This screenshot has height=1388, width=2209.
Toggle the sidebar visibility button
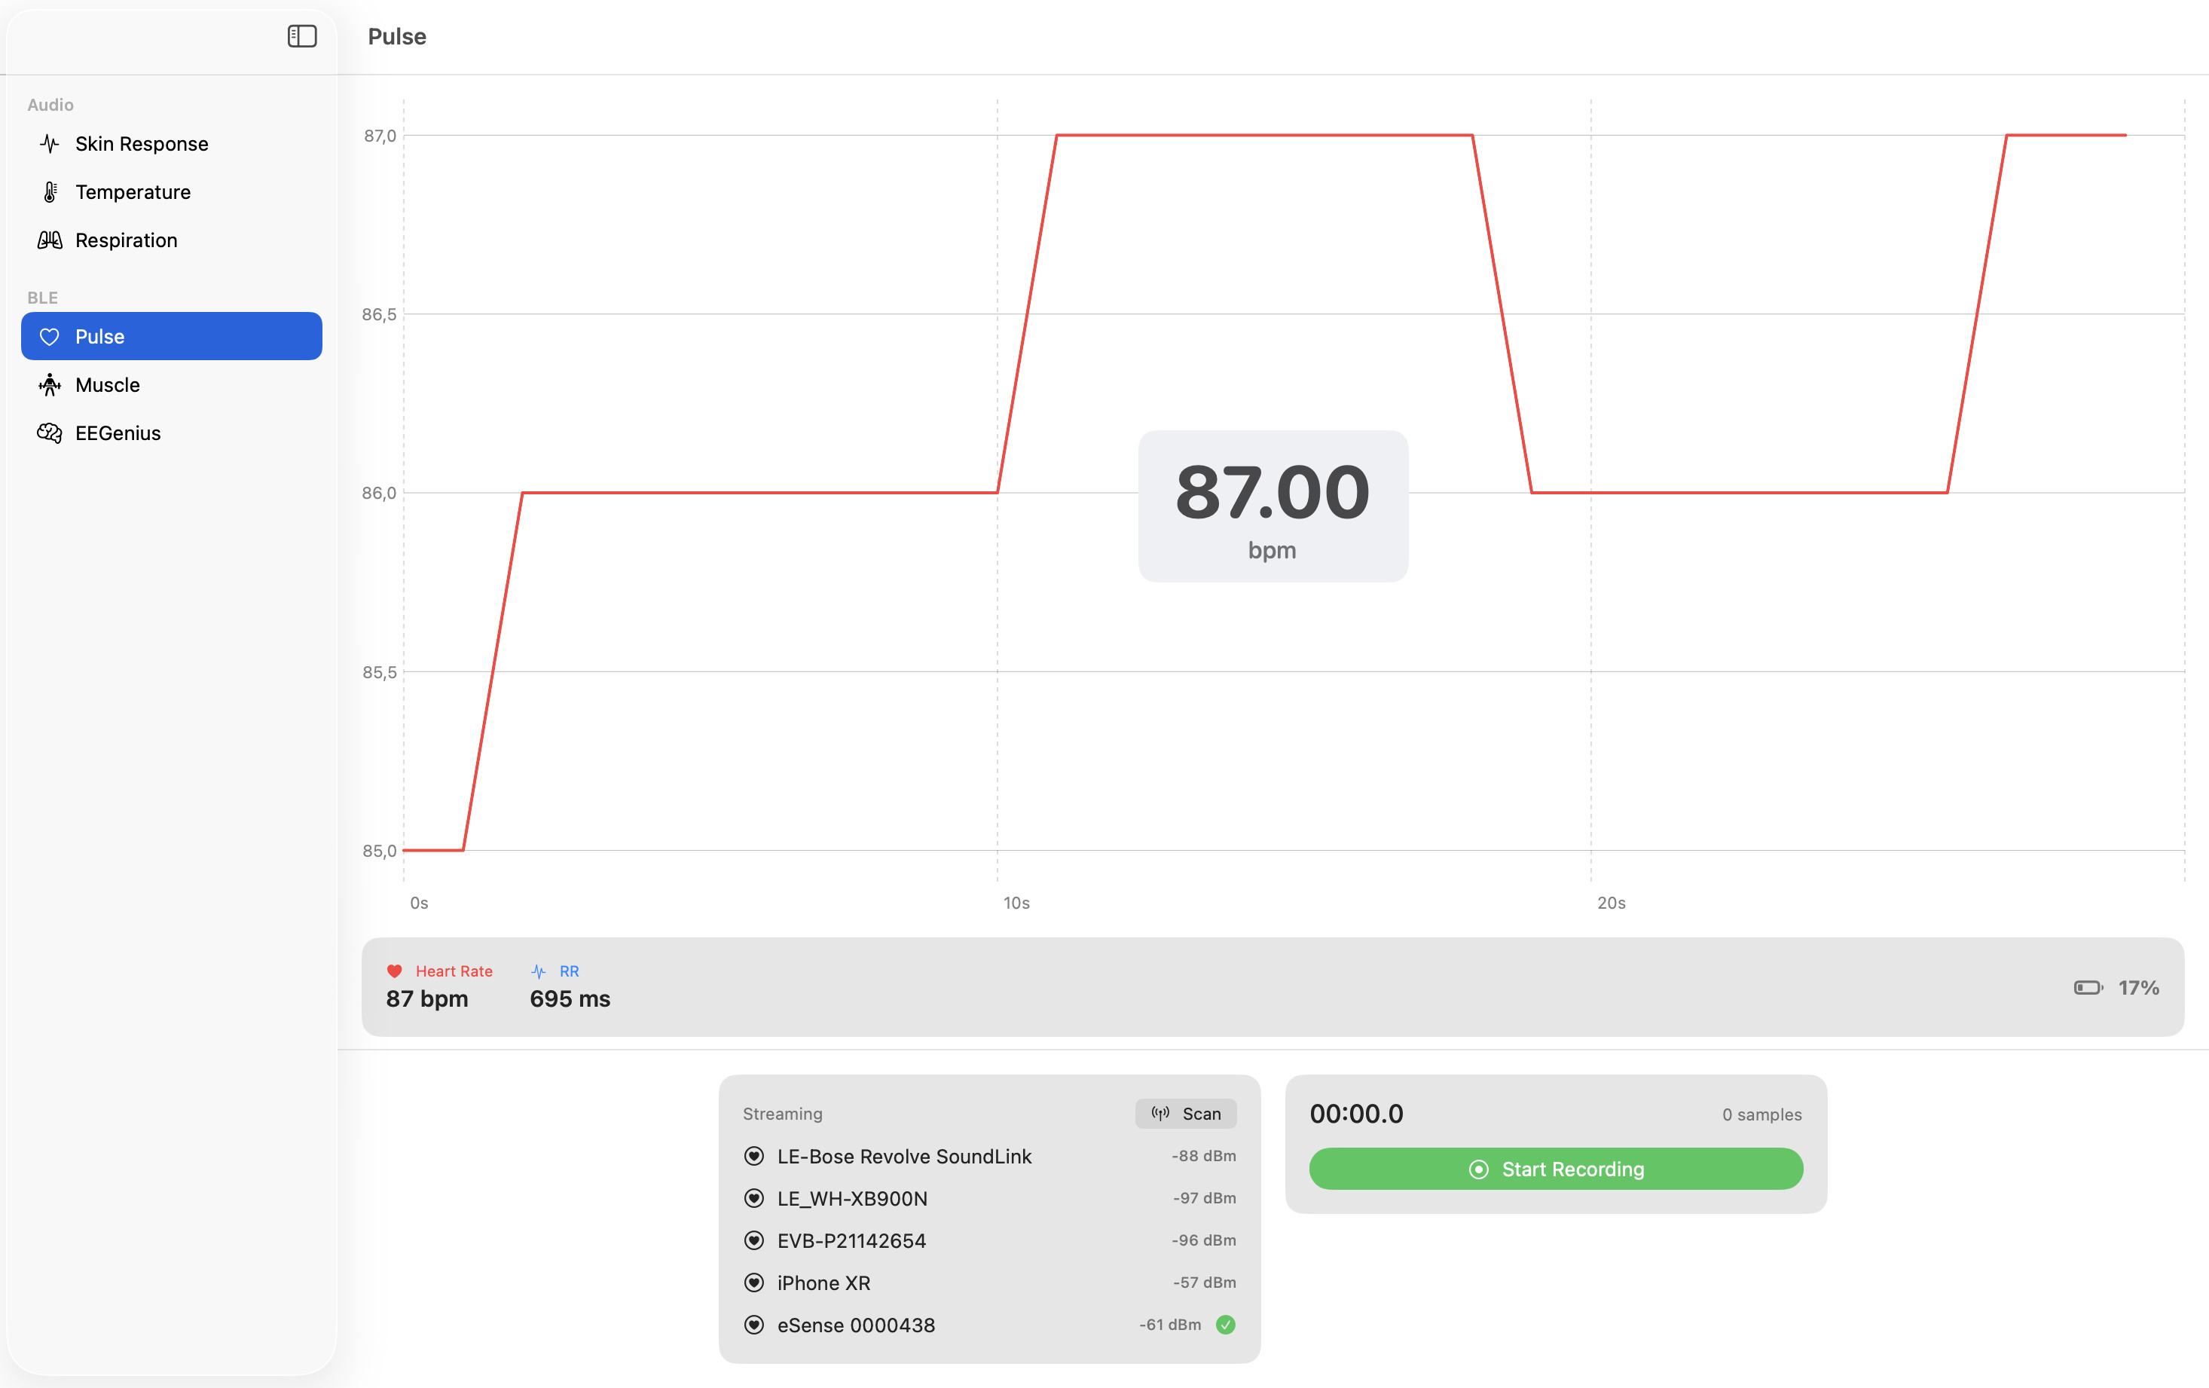click(302, 35)
